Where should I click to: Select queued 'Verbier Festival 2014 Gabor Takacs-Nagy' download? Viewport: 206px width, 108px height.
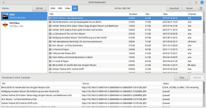pos(36,95)
